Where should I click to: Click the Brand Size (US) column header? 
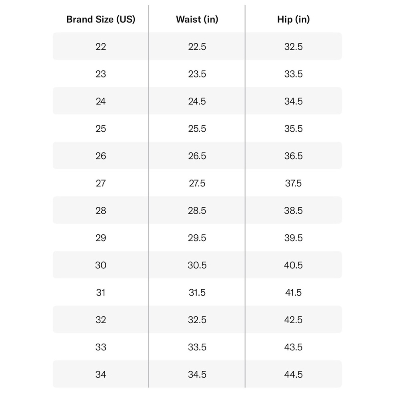pos(101,19)
